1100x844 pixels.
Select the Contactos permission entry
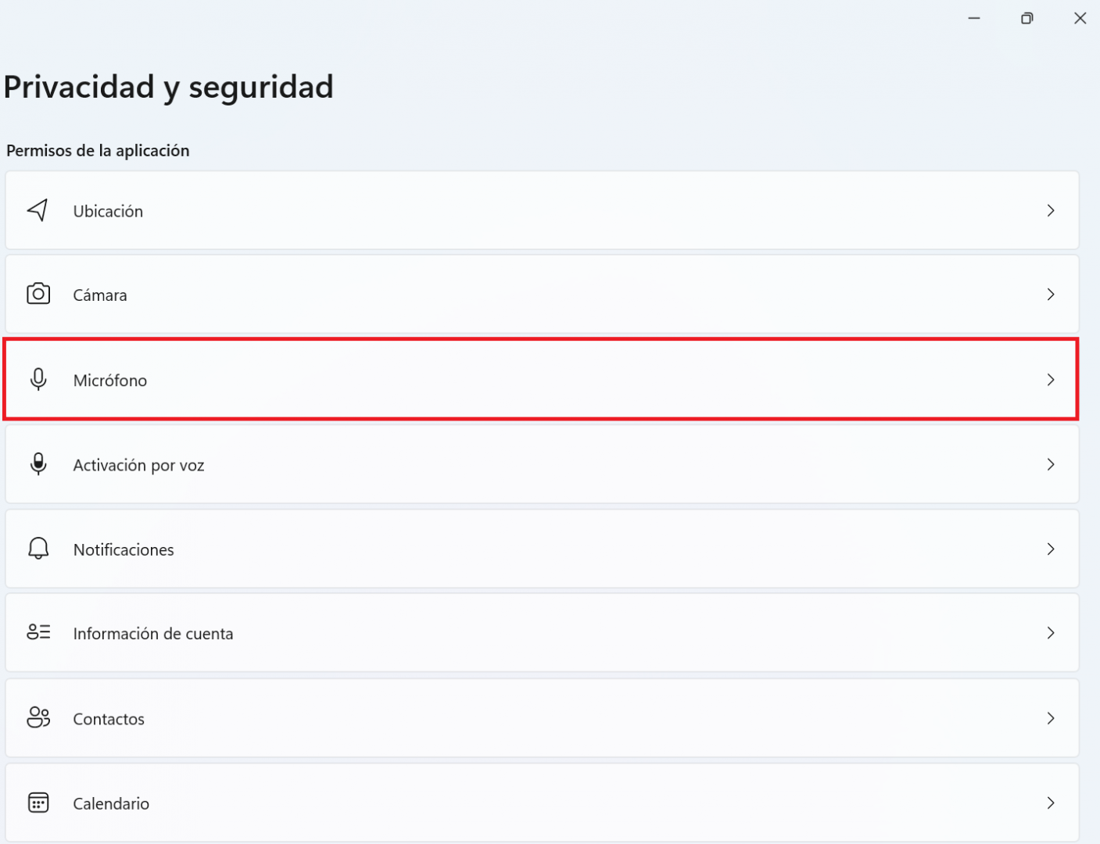pos(109,719)
